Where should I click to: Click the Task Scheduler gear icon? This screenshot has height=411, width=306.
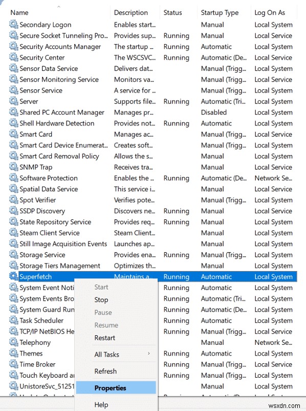(14, 320)
